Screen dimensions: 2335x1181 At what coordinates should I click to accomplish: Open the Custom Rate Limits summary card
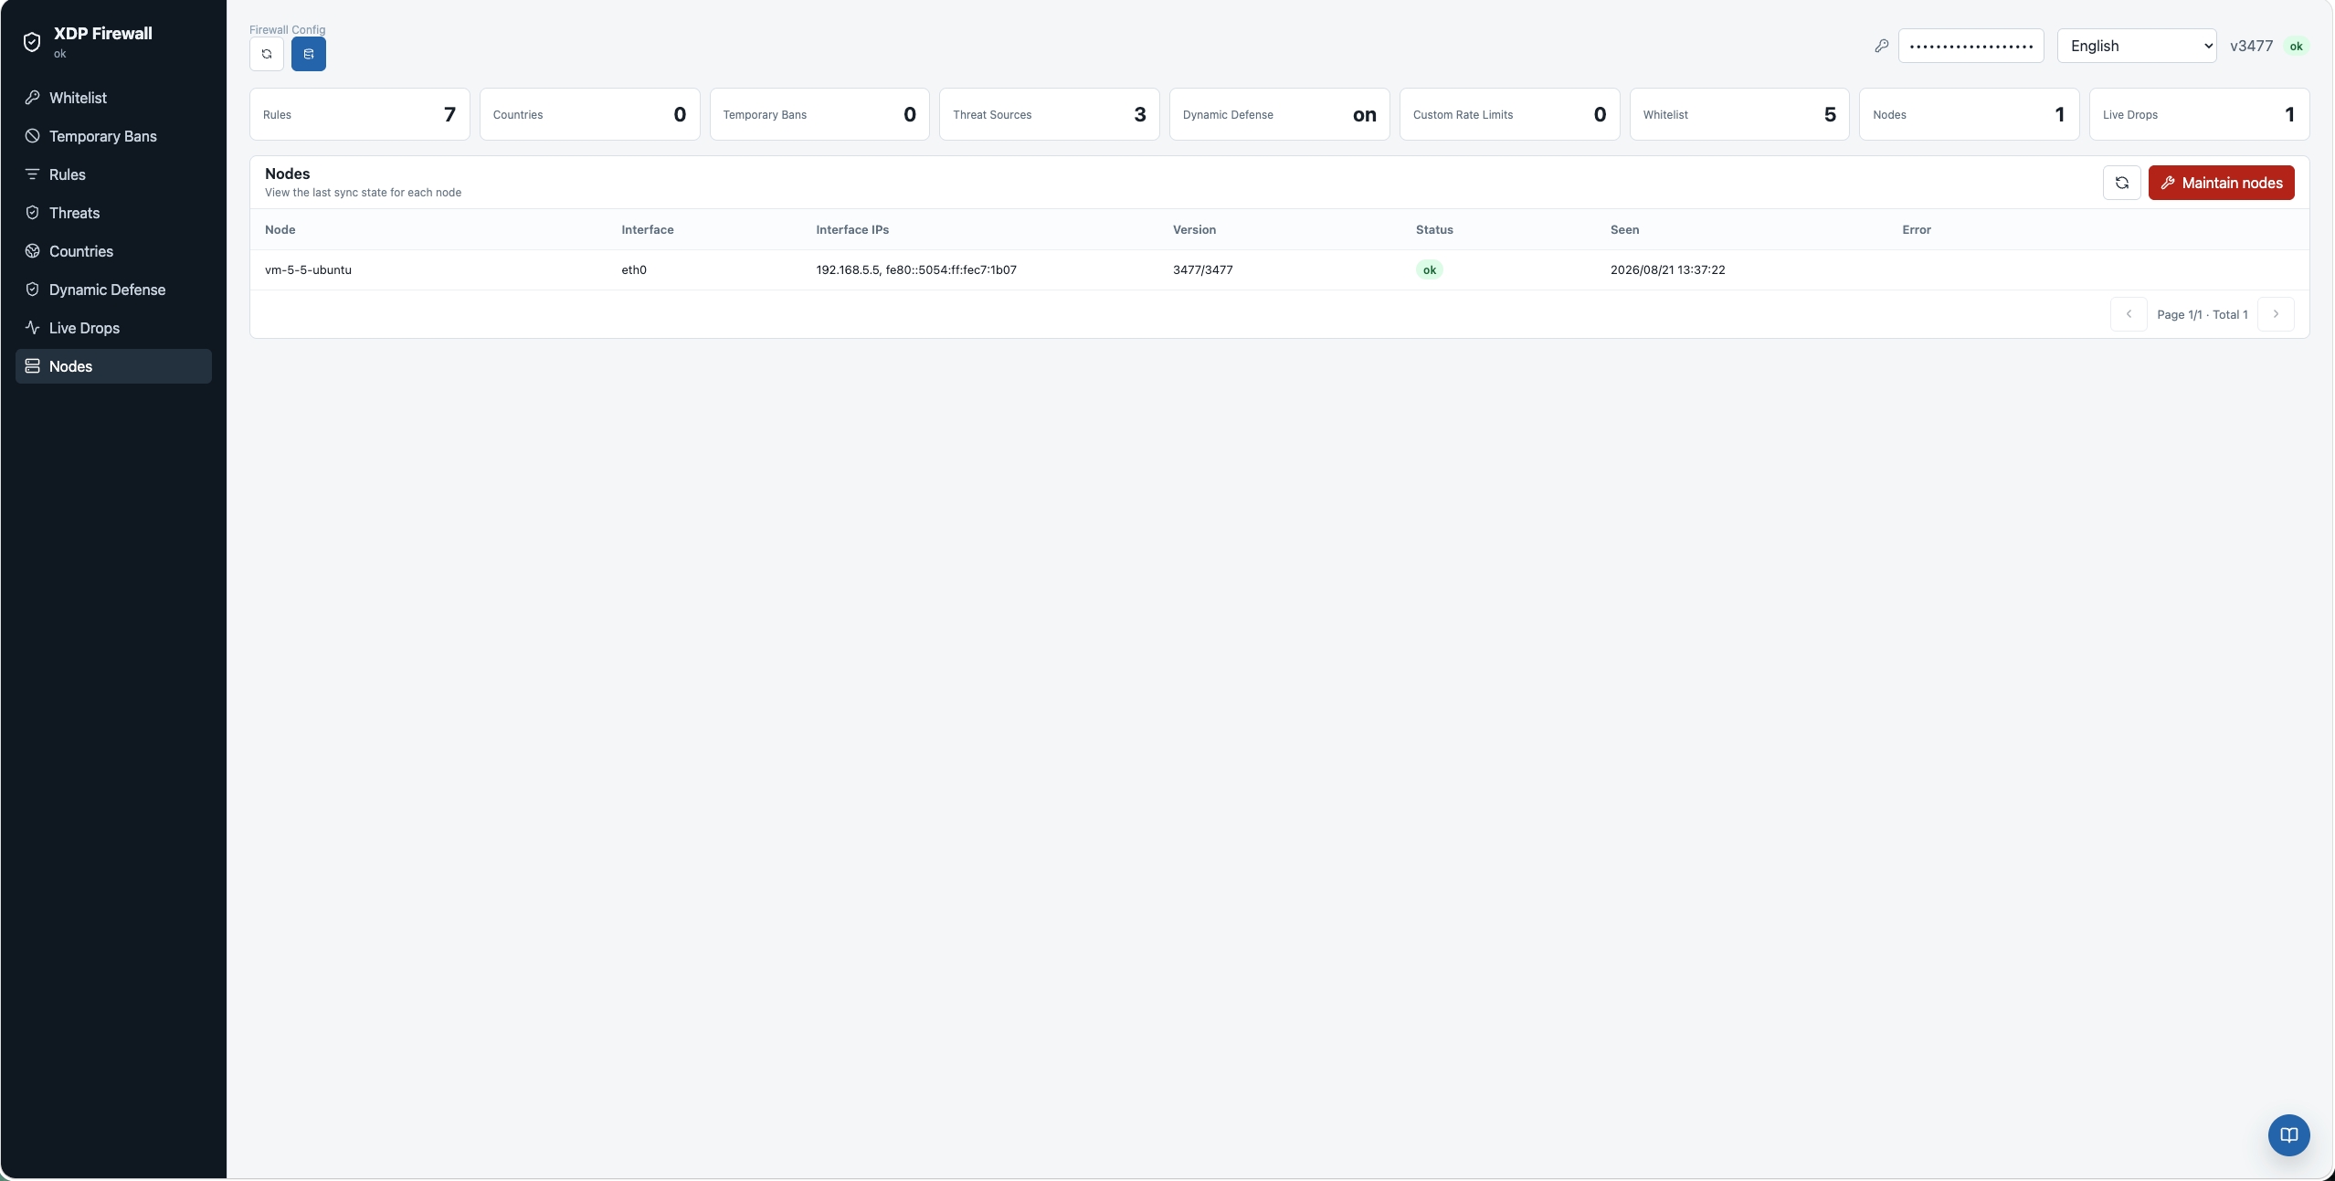(1510, 114)
